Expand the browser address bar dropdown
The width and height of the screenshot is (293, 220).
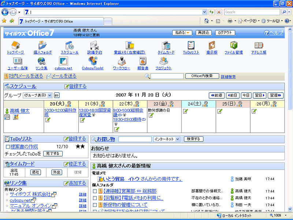[204, 12]
